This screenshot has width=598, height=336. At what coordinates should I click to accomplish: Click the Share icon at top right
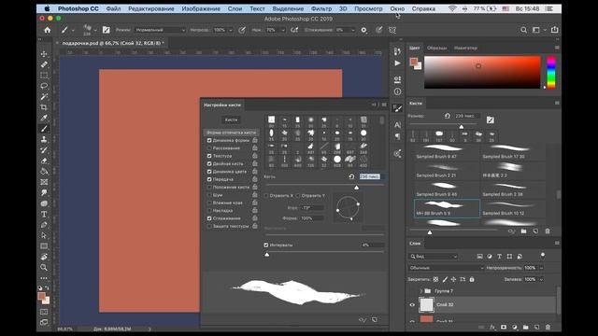[x=554, y=30]
